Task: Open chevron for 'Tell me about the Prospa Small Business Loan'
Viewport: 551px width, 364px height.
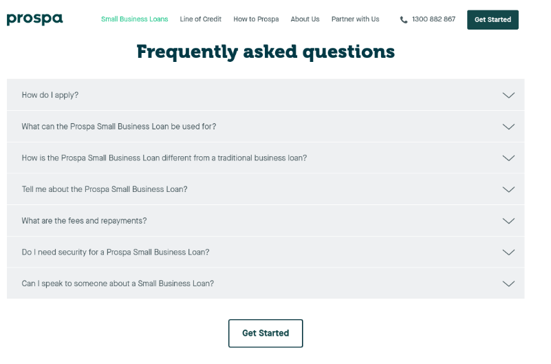Action: click(508, 189)
